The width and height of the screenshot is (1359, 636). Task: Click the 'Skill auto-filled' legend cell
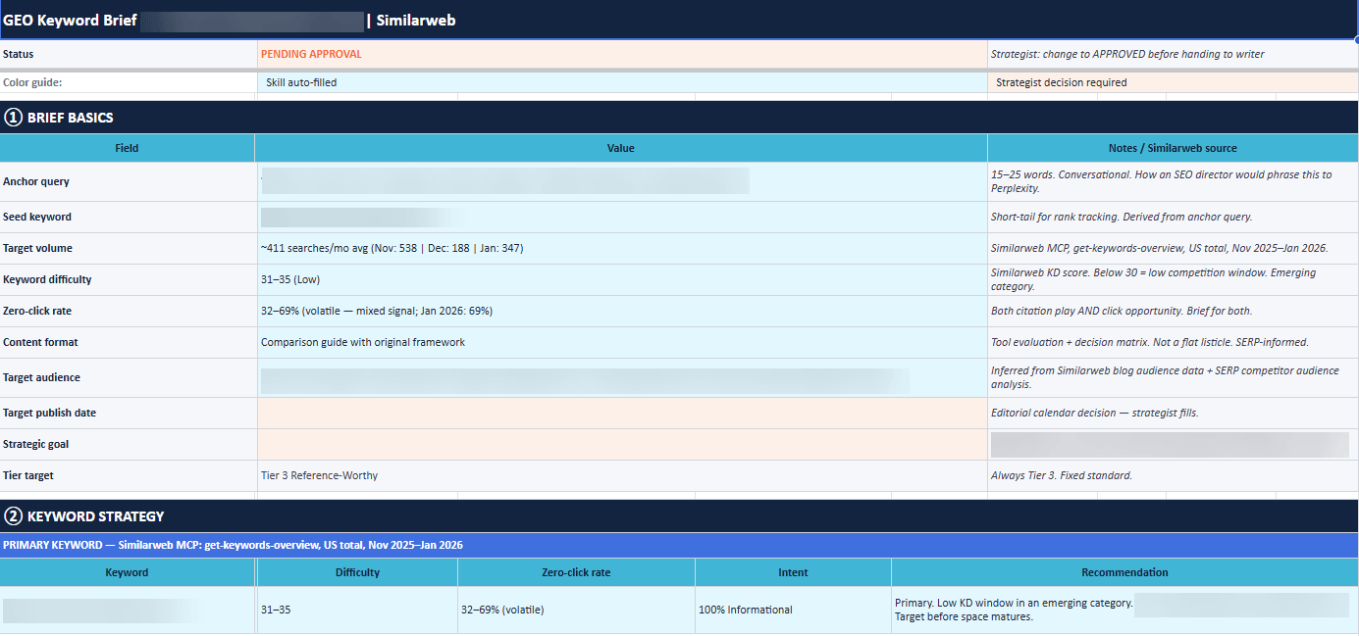click(622, 82)
